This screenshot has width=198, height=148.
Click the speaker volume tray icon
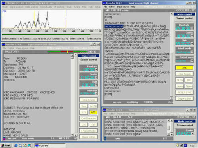[x=178, y=146]
